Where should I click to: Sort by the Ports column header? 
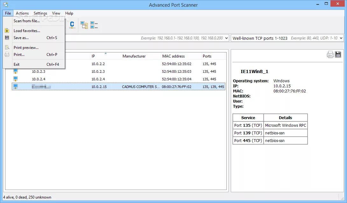click(x=213, y=56)
